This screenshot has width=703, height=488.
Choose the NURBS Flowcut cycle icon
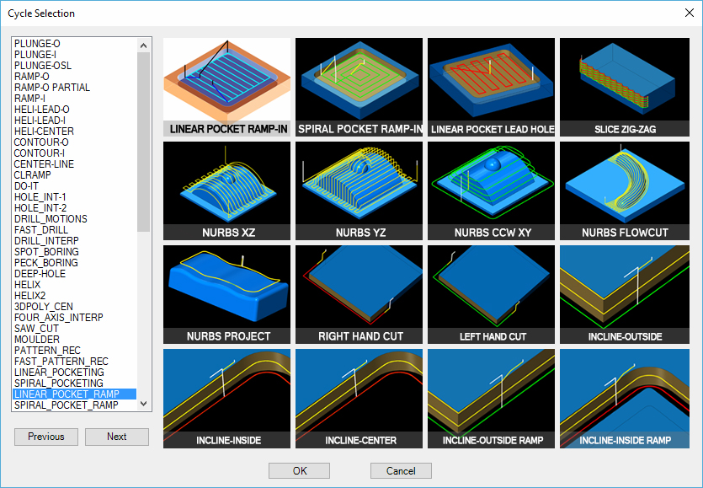point(624,190)
